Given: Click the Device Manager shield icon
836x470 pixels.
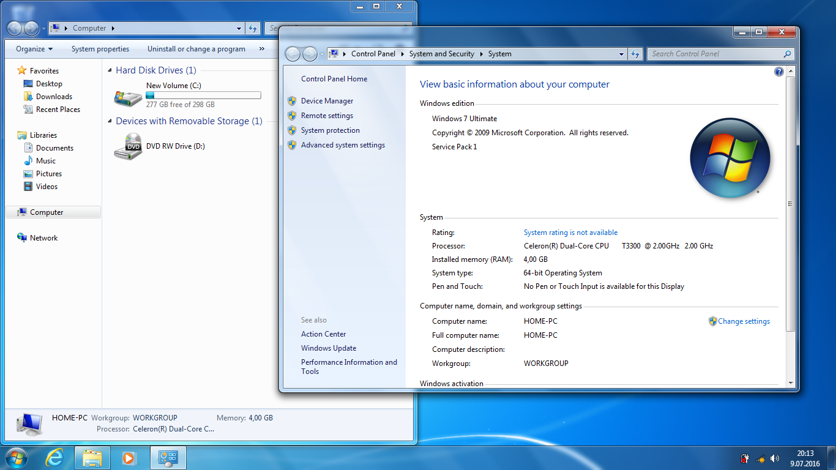Looking at the screenshot, I should pos(292,101).
